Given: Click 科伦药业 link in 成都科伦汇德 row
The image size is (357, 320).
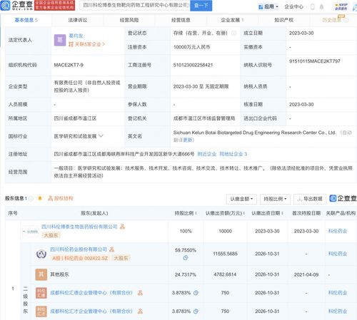Looking at the screenshot, I should [x=338, y=293].
